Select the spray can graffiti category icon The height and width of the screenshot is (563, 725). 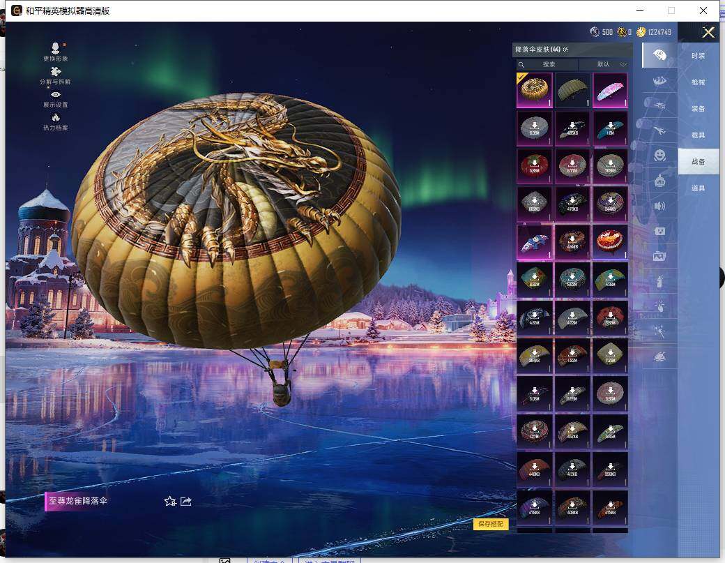659,280
